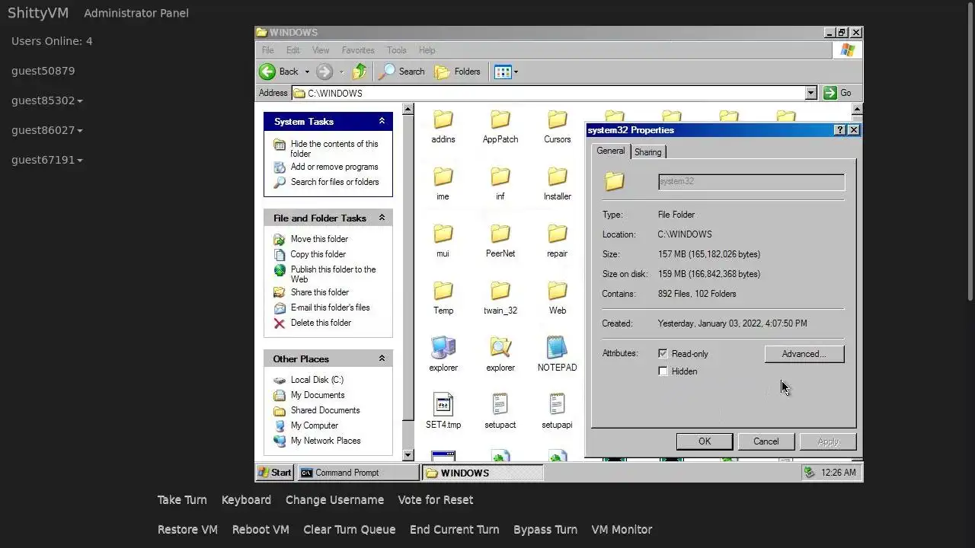Click the VM Monitor link

coord(622,530)
